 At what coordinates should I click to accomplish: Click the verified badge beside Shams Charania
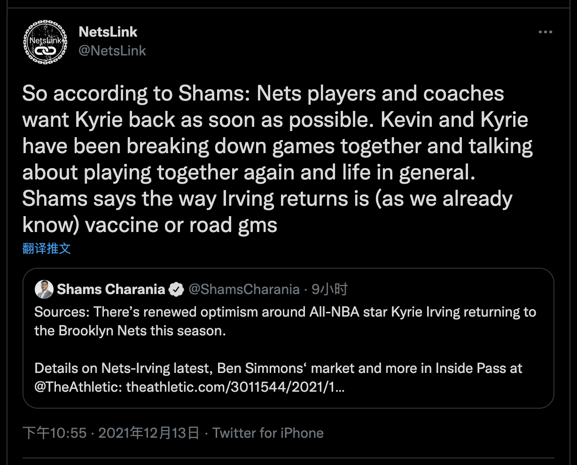(x=176, y=290)
